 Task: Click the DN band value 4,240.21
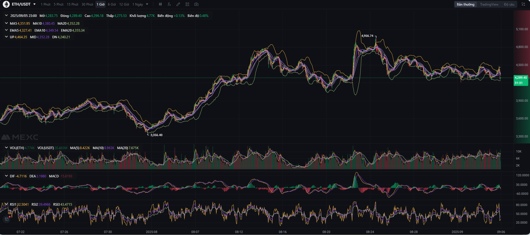click(x=64, y=37)
